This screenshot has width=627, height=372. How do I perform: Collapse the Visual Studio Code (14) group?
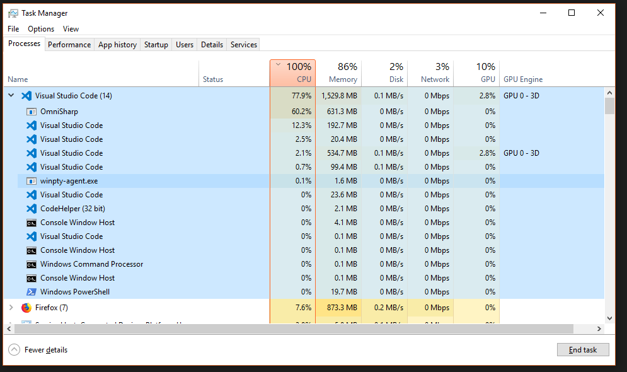pos(11,96)
